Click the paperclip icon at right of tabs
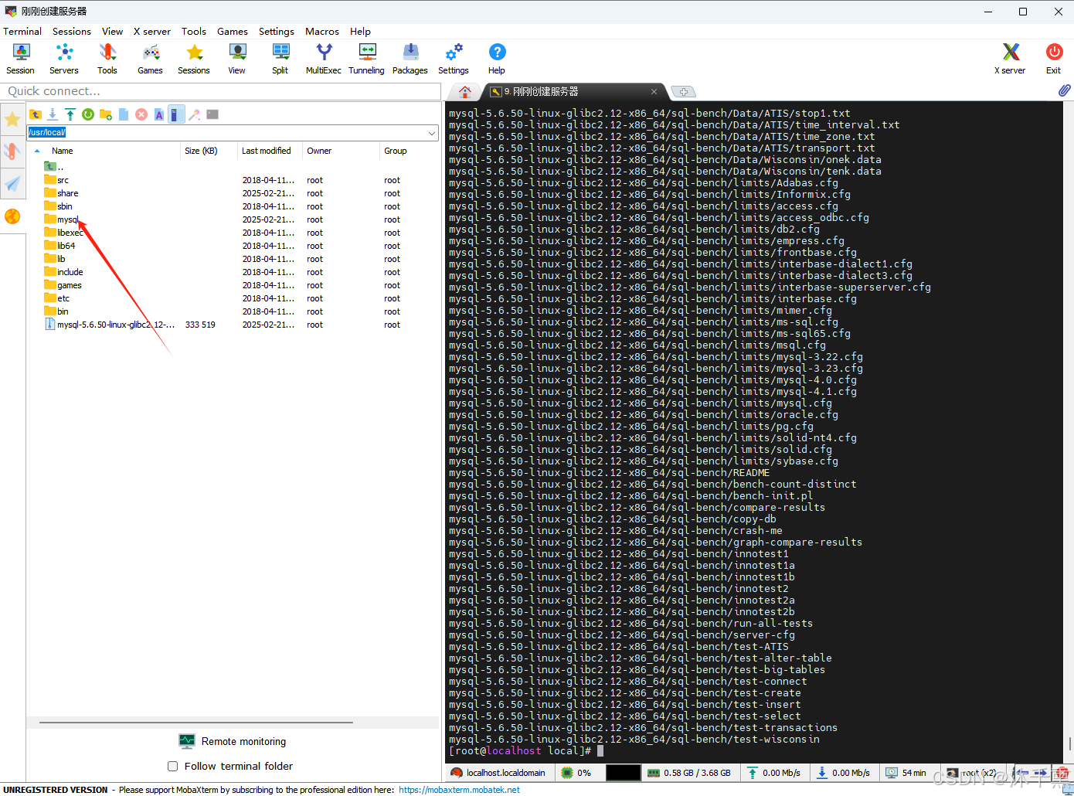The width and height of the screenshot is (1074, 796). (x=1064, y=90)
